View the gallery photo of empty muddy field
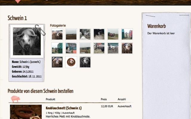The height and width of the screenshot is (119, 191). click(71, 34)
